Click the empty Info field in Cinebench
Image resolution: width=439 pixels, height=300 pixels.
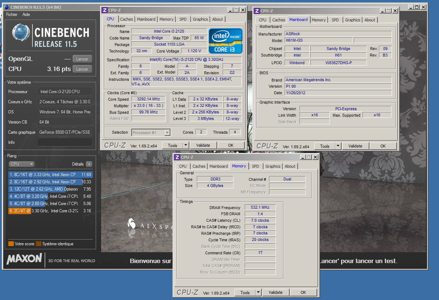tap(65, 142)
